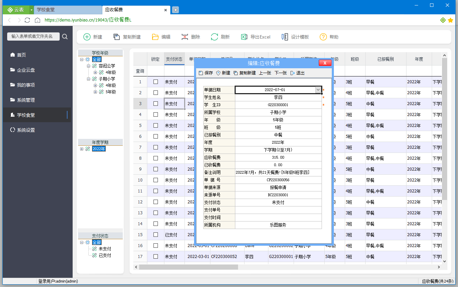Click the 复制新建 copy icon
This screenshot has width=458, height=287.
point(117,37)
